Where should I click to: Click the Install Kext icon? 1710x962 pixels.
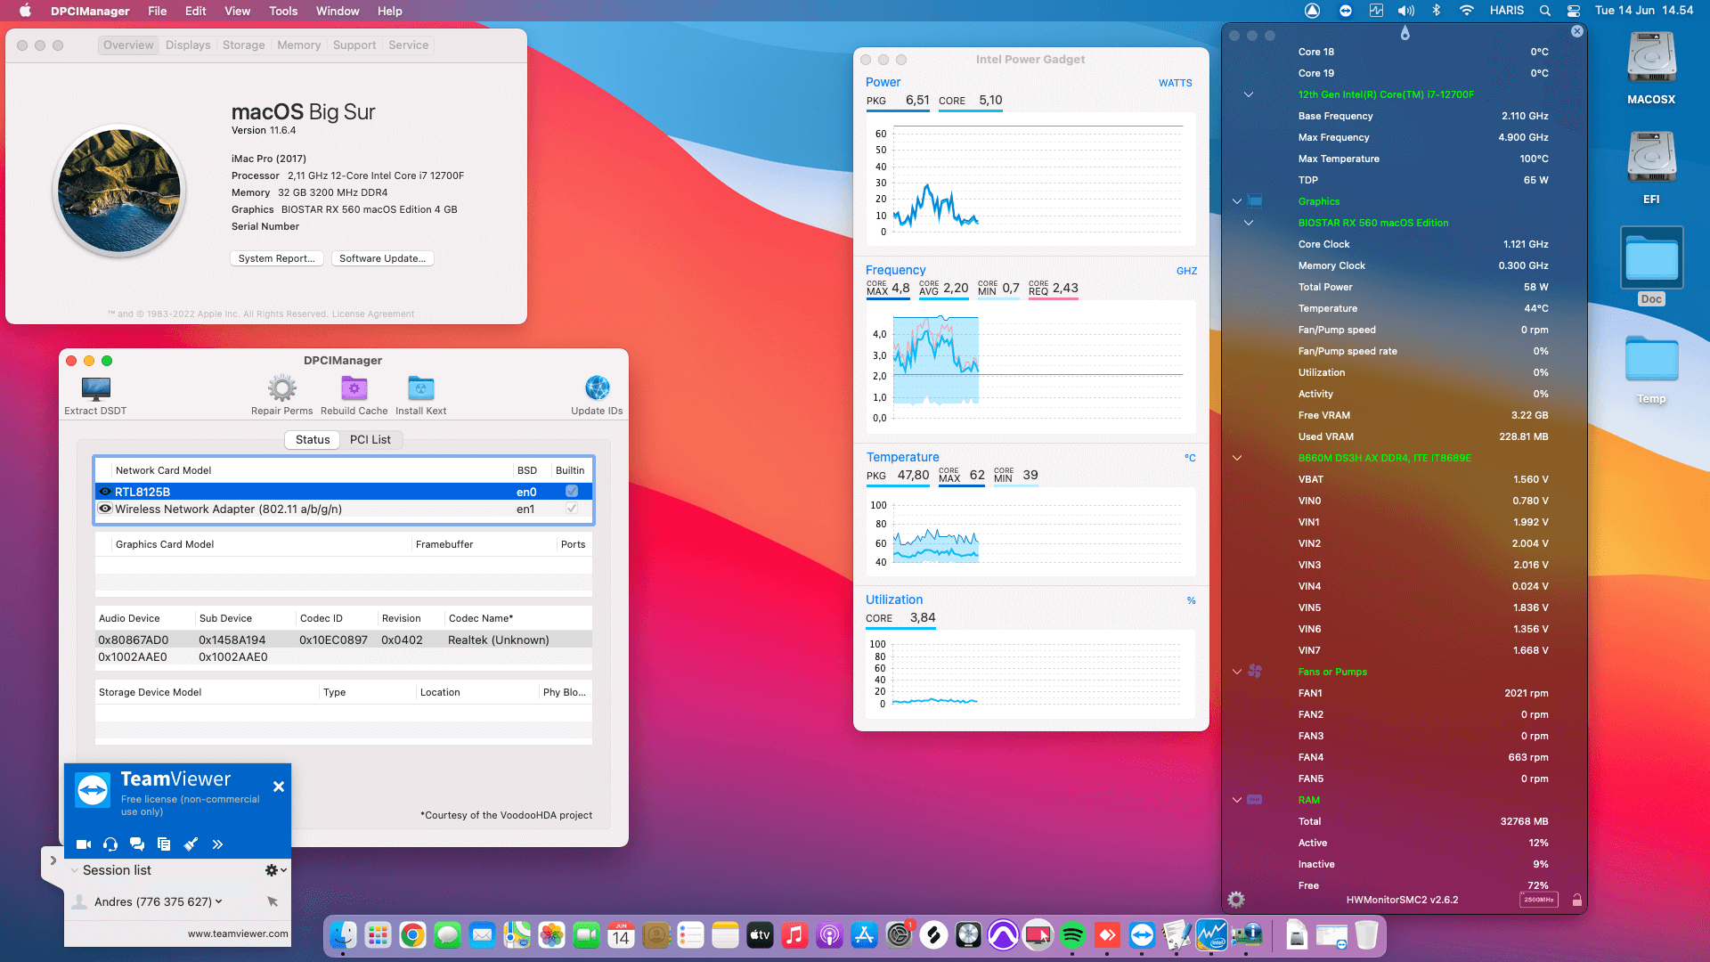coord(420,389)
